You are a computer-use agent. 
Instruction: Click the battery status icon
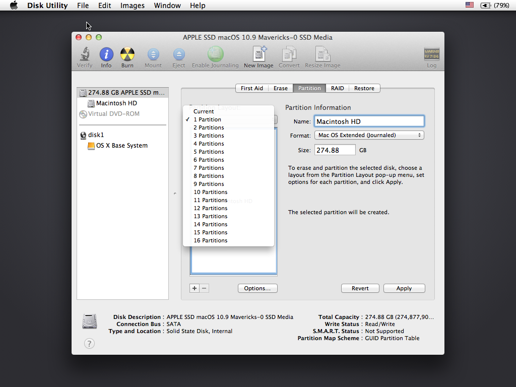(x=485, y=5)
